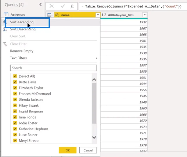This screenshot has width=187, height=157.
Task: Uncheck Frances McDormand checkbox
Action: pos(15,94)
